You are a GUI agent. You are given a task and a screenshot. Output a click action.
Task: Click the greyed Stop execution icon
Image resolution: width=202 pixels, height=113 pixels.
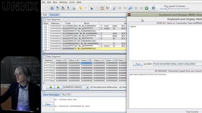[141, 8]
